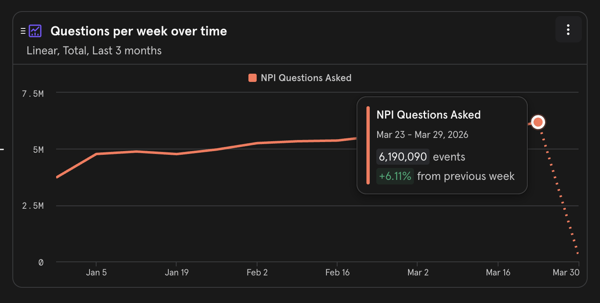
Task: Click the purple line chart report icon
Action: pyautogui.click(x=35, y=31)
